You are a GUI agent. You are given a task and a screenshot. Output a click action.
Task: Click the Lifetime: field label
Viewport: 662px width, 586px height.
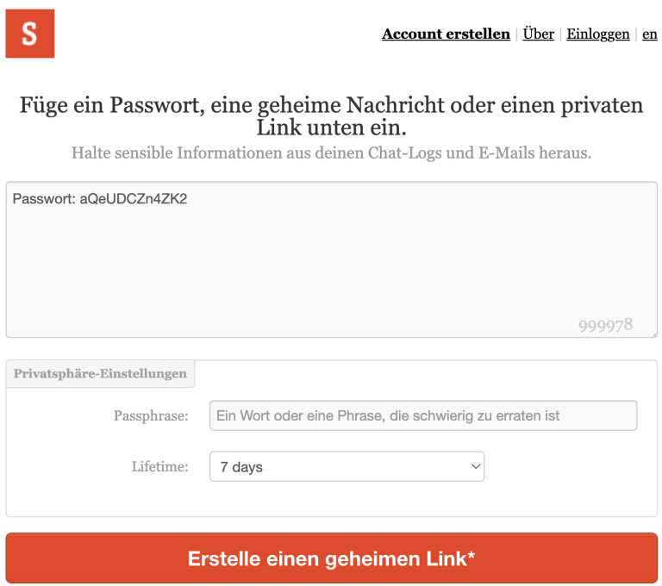point(159,467)
